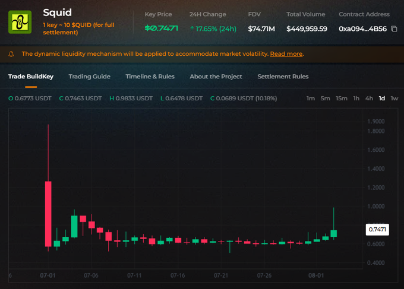The image size is (404, 289).
Task: Click the current price tag 0.7471 on axis
Action: (x=377, y=229)
